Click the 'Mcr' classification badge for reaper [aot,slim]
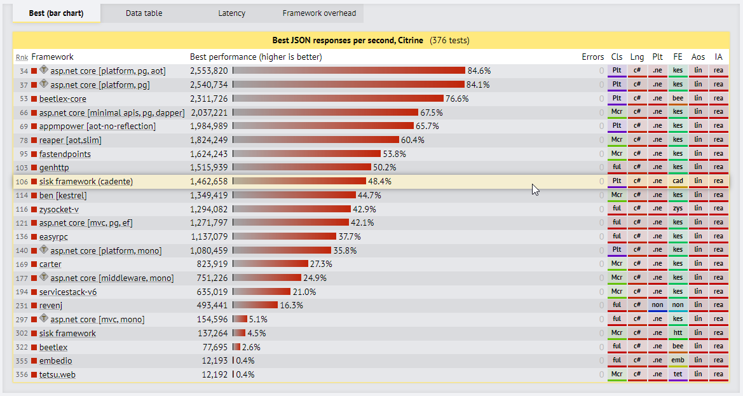 click(617, 139)
